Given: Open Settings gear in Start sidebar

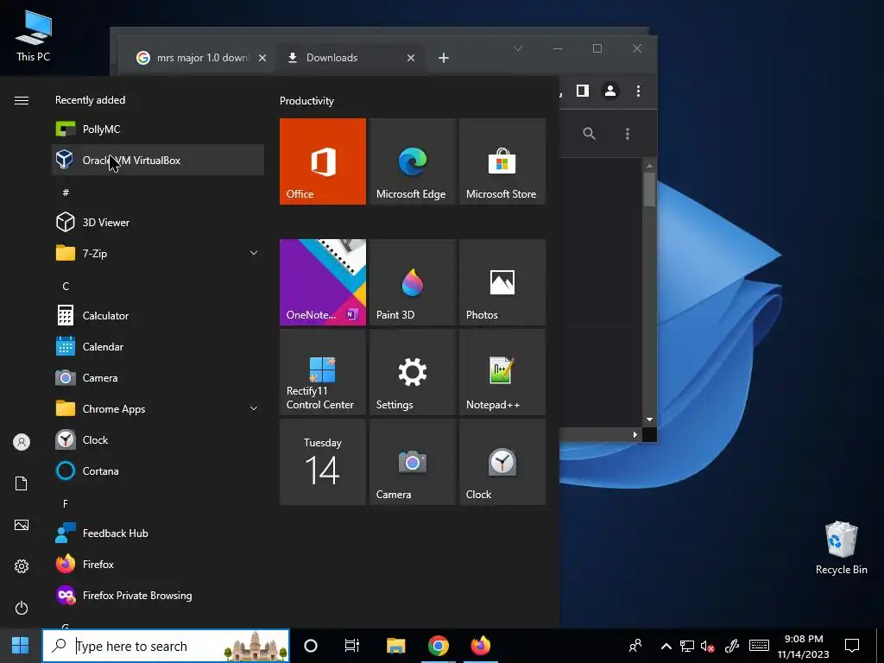Looking at the screenshot, I should tap(22, 566).
